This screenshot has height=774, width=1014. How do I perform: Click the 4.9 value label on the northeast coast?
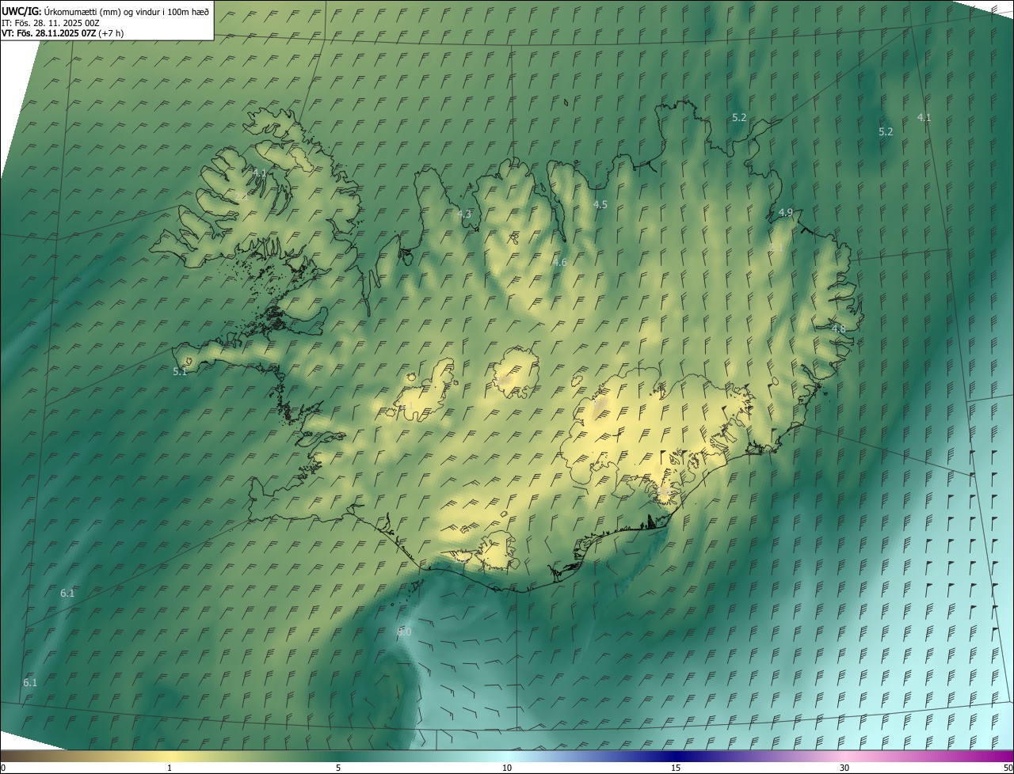click(786, 212)
